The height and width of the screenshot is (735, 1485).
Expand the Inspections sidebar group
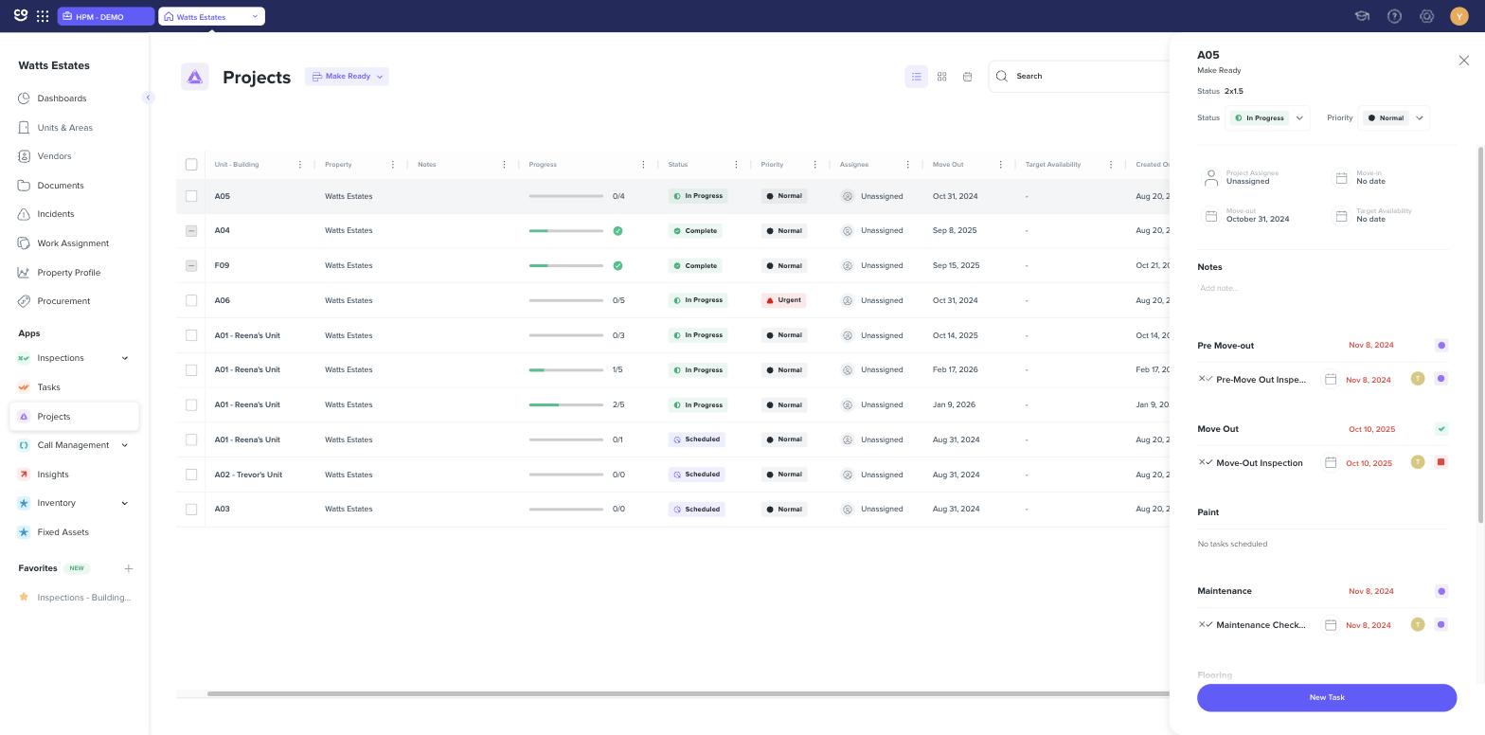pyautogui.click(x=124, y=358)
